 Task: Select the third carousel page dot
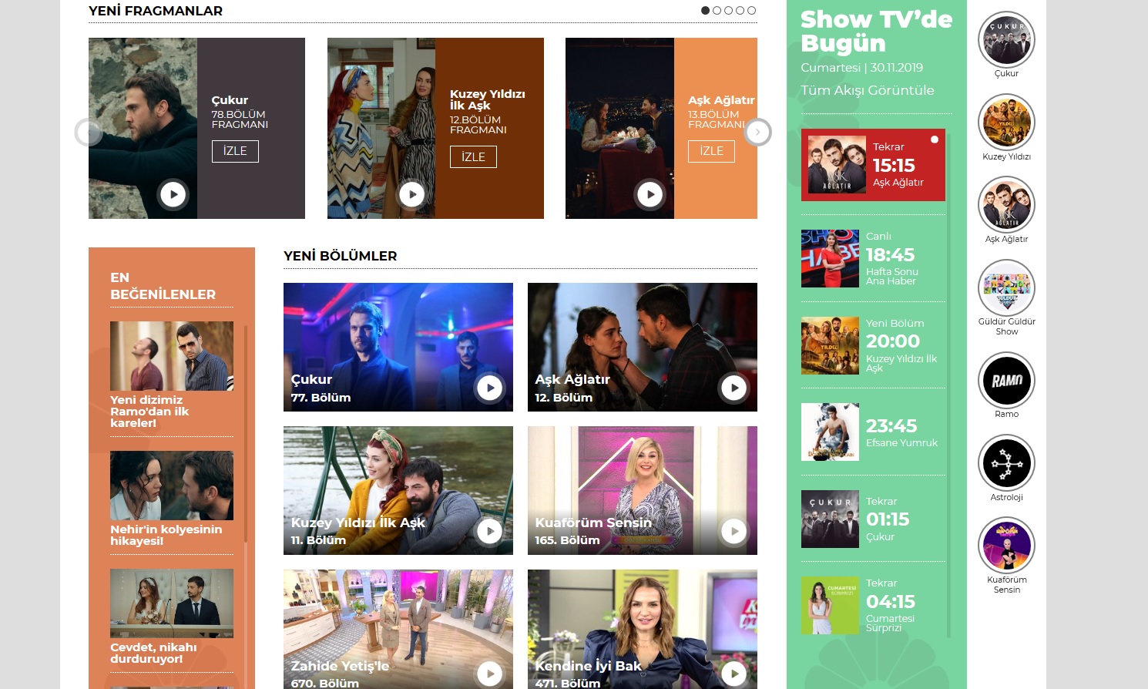pos(728,11)
